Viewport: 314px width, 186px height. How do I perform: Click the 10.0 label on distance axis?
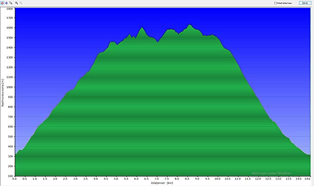pyautogui.click(x=217, y=179)
